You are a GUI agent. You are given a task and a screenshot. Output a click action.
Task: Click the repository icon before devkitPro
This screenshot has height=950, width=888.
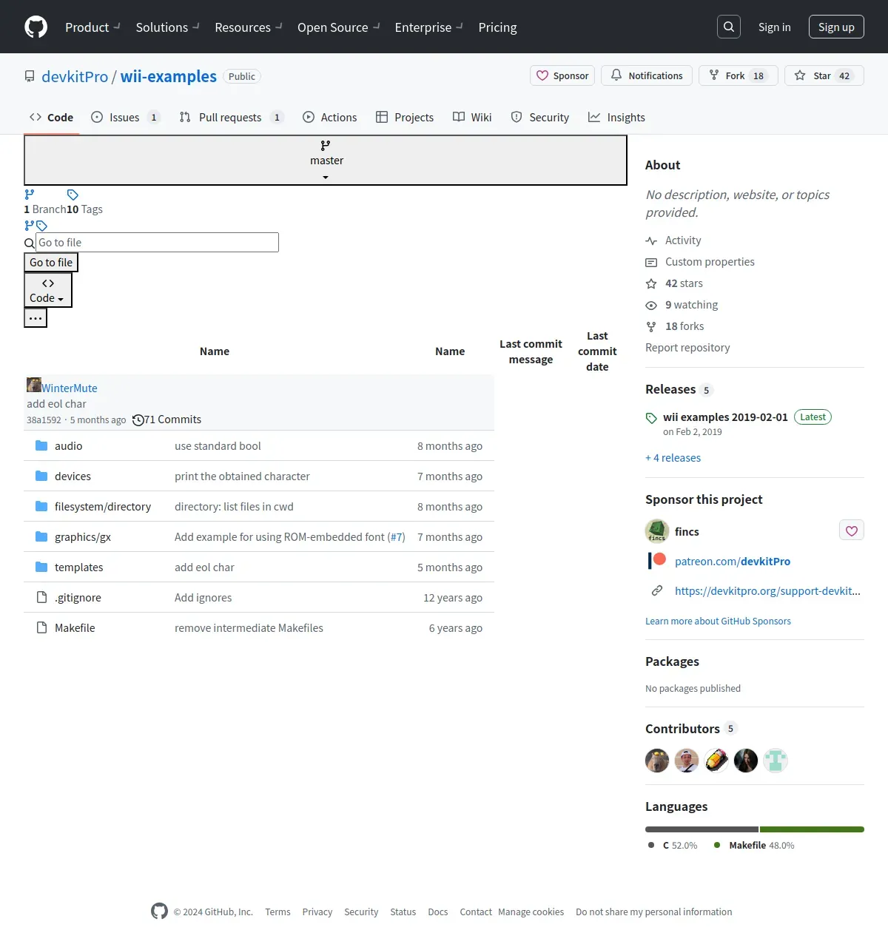(30, 76)
